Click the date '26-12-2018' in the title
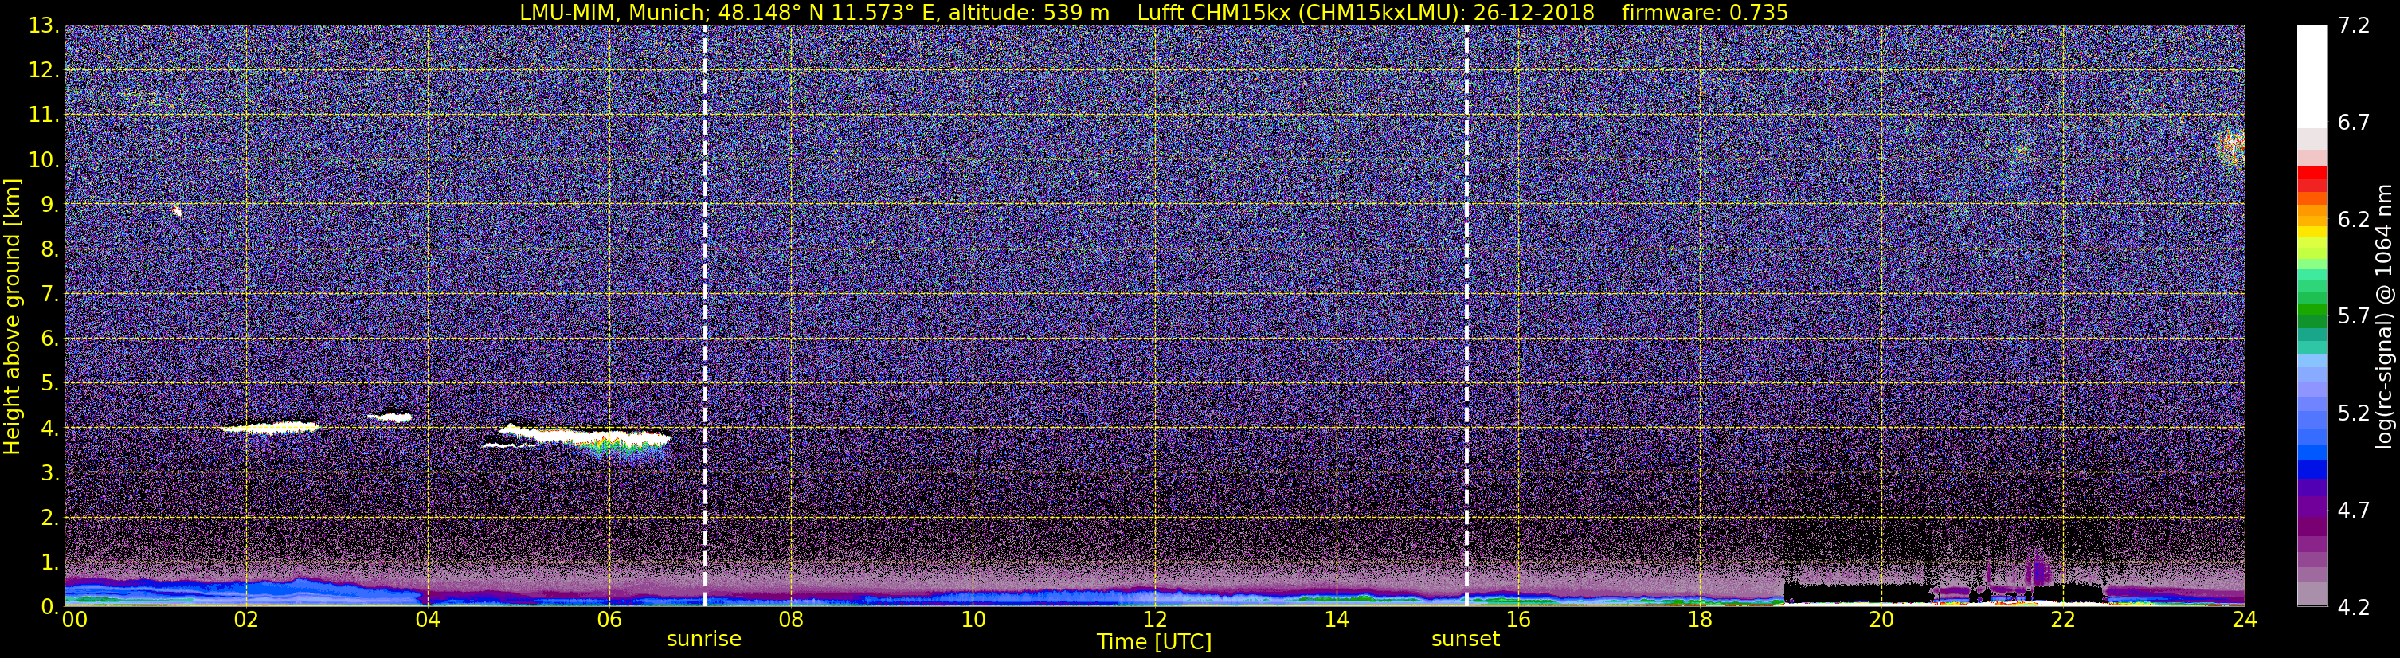This screenshot has width=2400, height=658. [x=1533, y=12]
